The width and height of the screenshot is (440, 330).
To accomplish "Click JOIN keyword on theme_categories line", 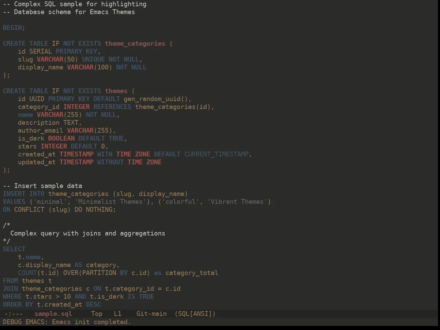I will 10,289.
